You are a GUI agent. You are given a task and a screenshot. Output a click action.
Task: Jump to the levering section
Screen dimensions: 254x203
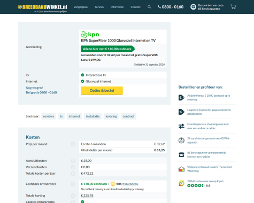point(111,116)
